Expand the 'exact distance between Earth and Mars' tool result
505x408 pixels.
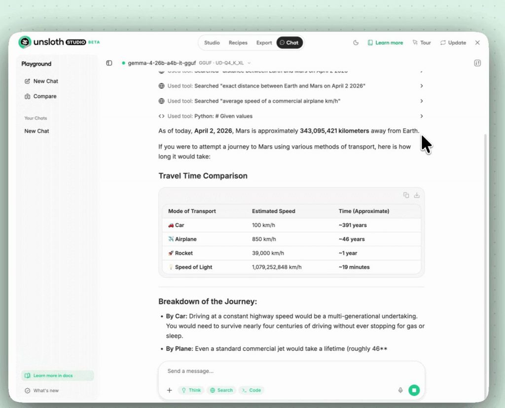pos(422,86)
